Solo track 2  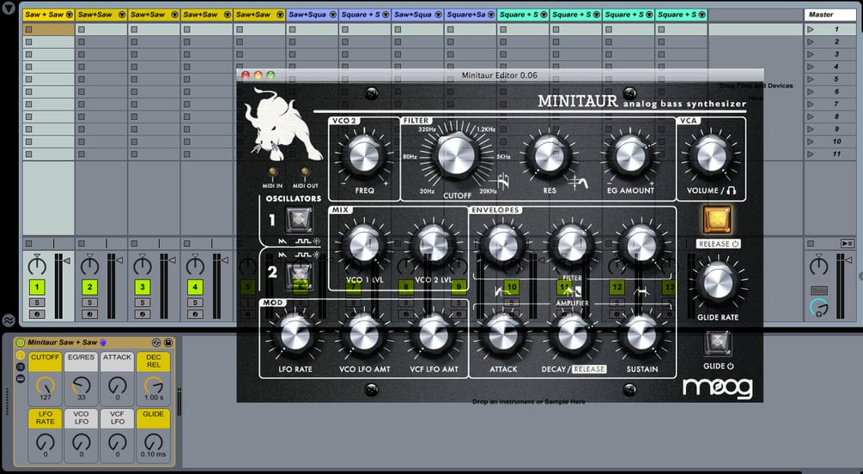pyautogui.click(x=89, y=303)
